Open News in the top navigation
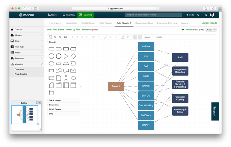 (x=52, y=15)
